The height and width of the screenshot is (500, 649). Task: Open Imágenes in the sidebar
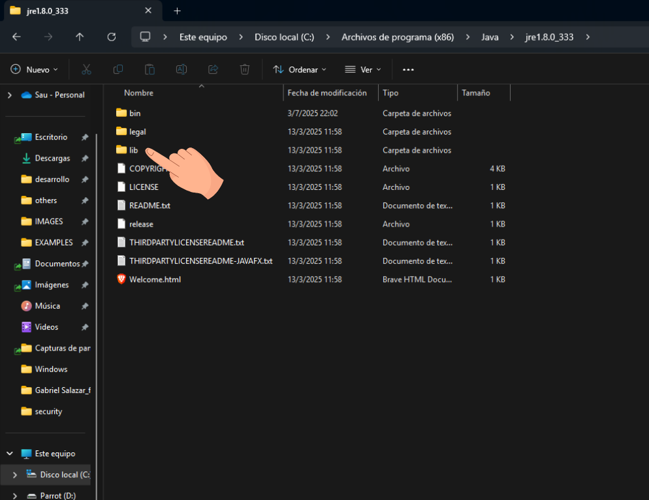52,285
